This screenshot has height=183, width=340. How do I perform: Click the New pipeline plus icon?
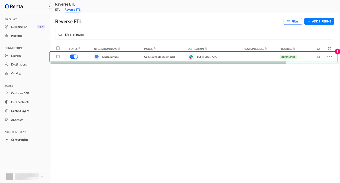tap(7, 27)
